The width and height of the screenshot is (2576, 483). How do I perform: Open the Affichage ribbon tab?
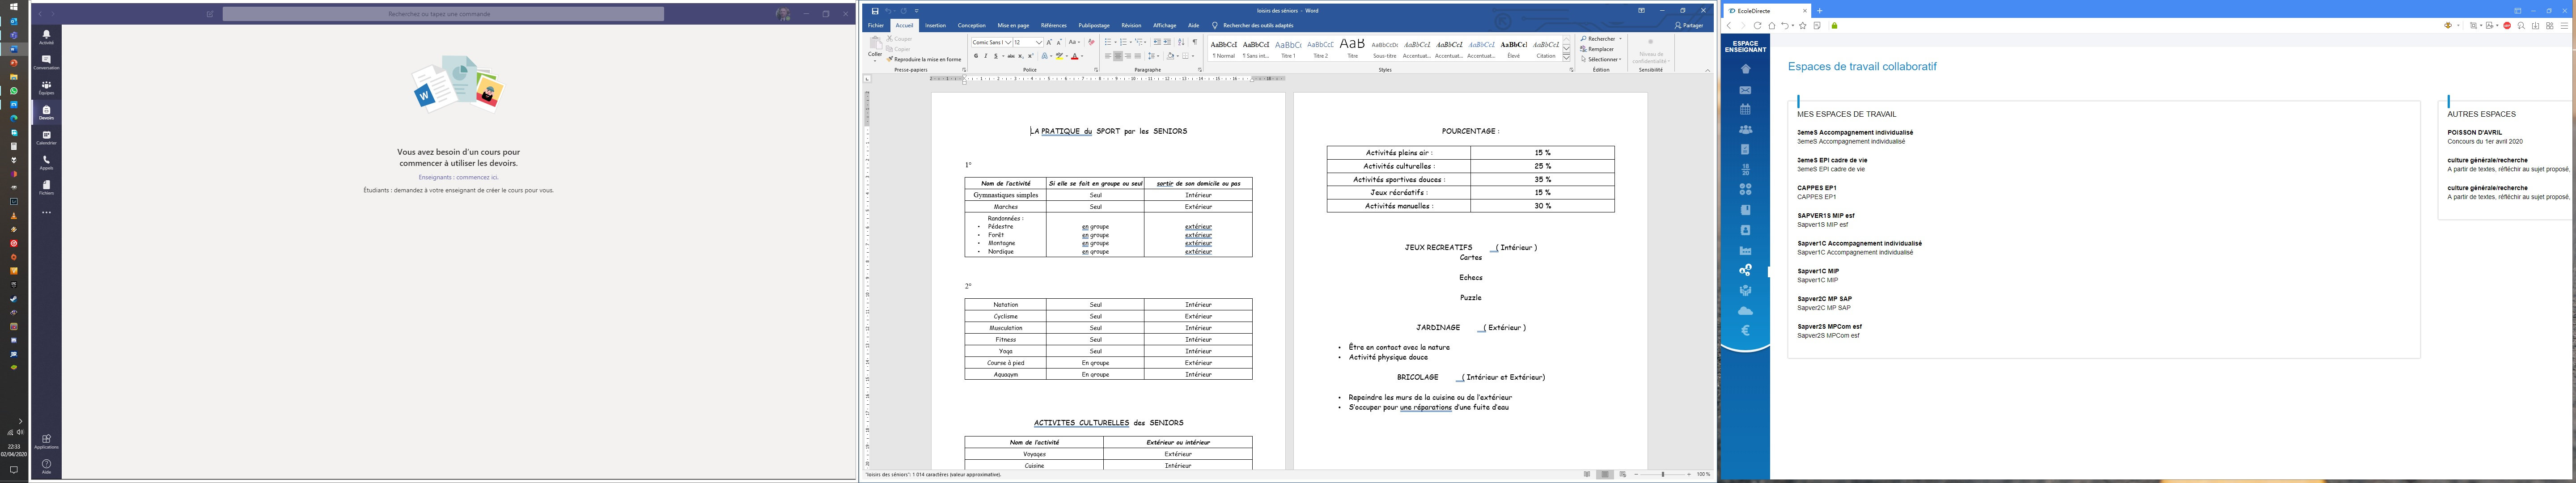(1164, 26)
